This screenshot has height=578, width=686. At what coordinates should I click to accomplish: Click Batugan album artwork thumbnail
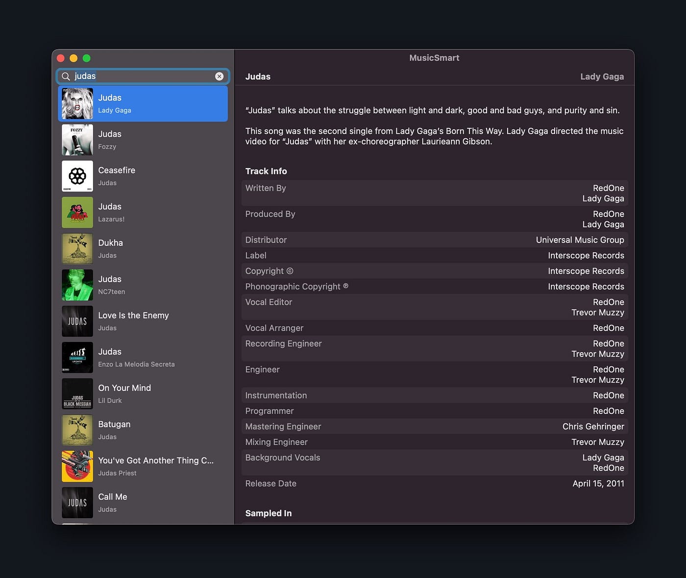[77, 430]
